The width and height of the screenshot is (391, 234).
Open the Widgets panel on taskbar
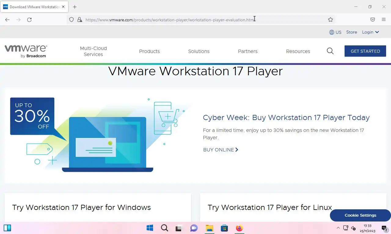pos(7,228)
